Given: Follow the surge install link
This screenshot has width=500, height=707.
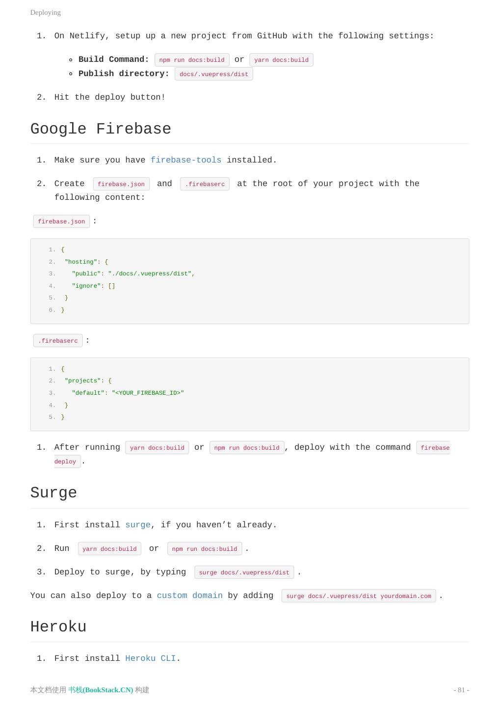Looking at the screenshot, I should (137, 525).
